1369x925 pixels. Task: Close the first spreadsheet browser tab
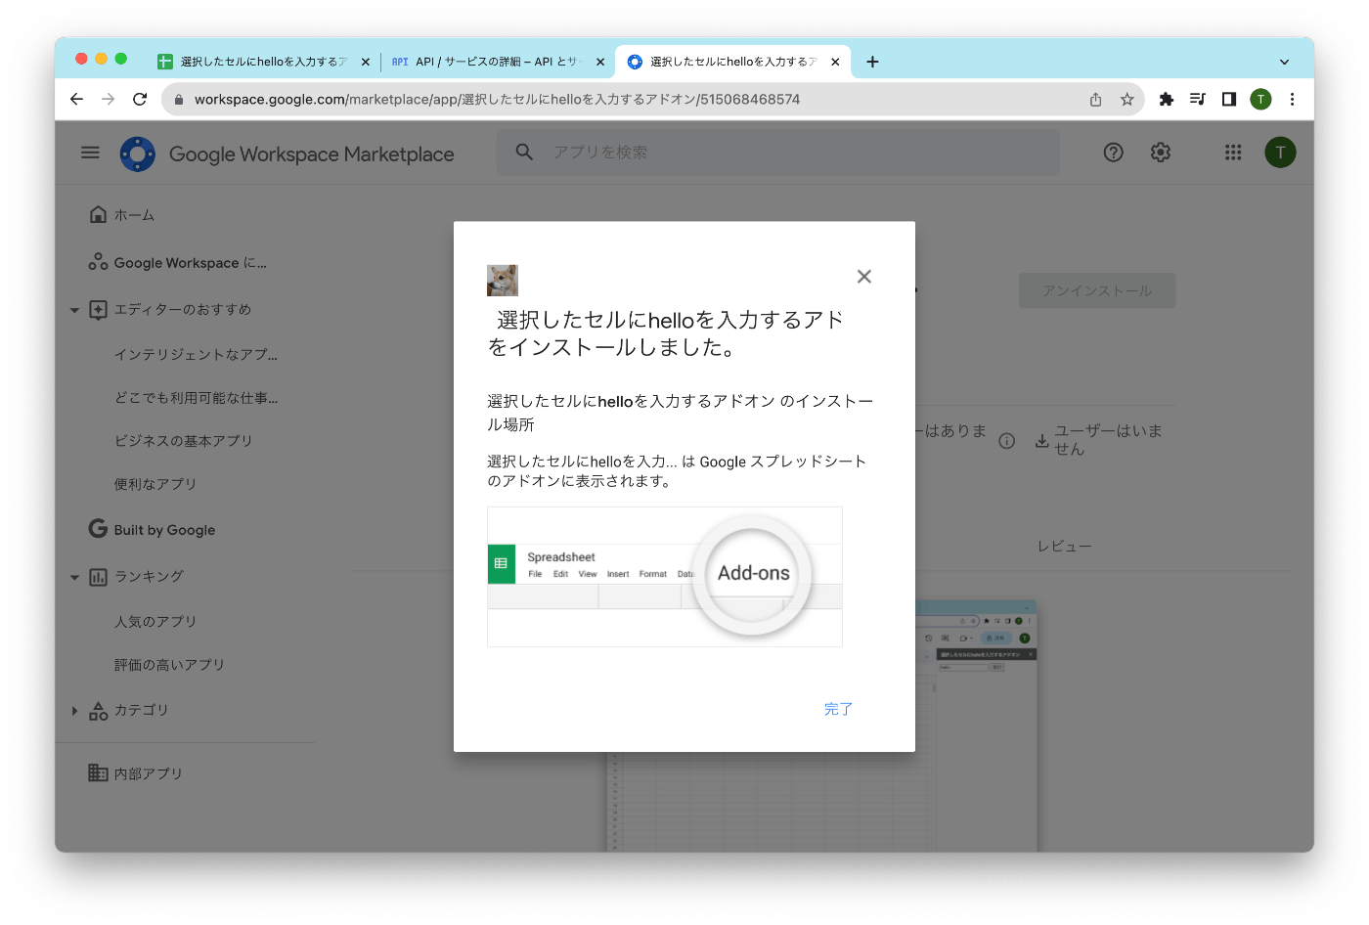tap(366, 62)
